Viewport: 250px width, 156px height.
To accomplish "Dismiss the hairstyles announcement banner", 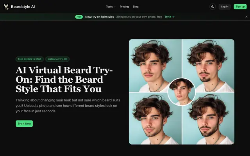I will (x=246, y=17).
